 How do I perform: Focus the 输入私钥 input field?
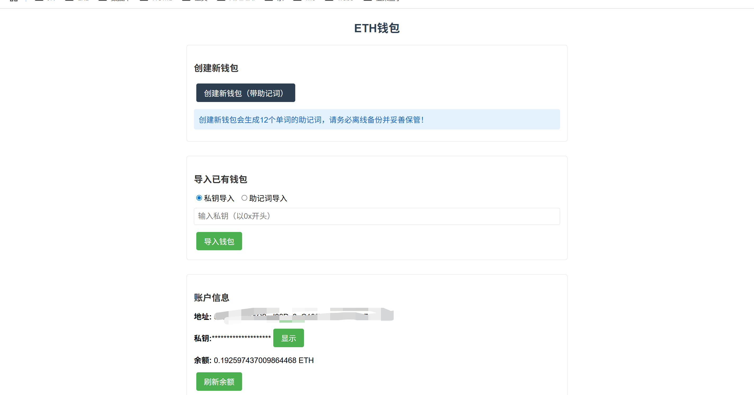point(376,216)
